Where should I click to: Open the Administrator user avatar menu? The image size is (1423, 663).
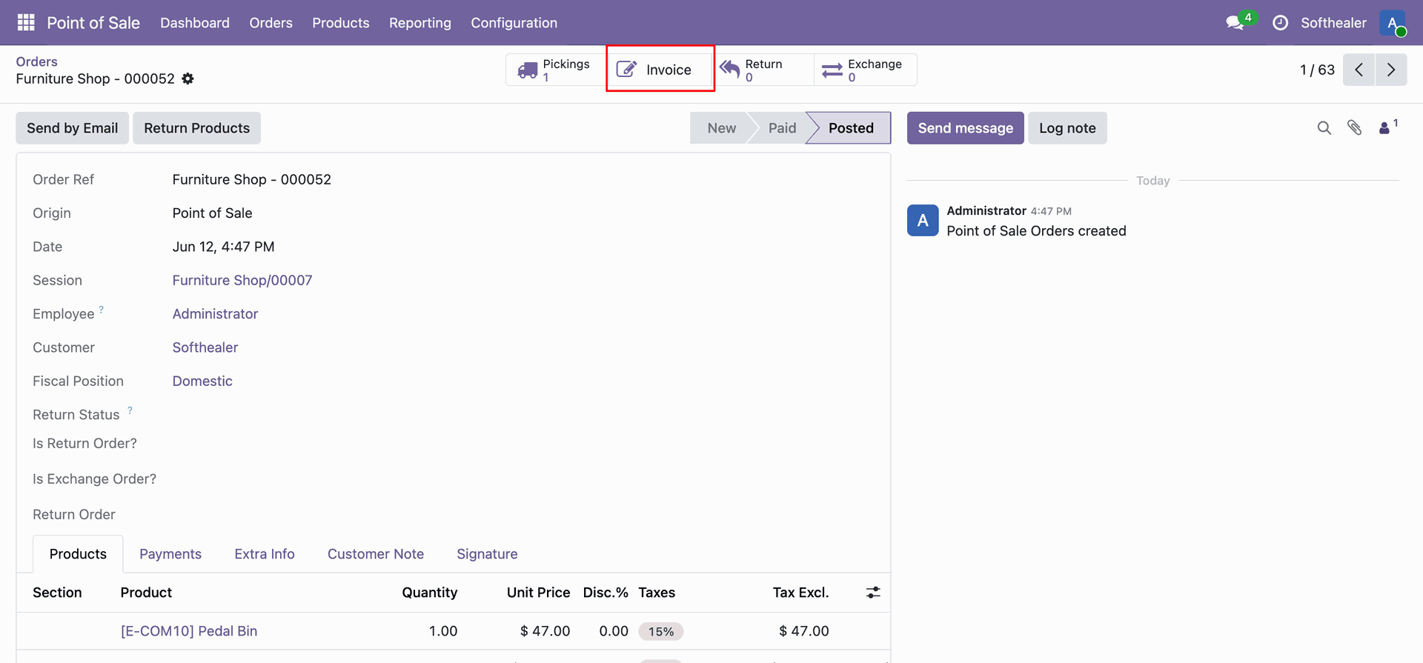(1393, 23)
